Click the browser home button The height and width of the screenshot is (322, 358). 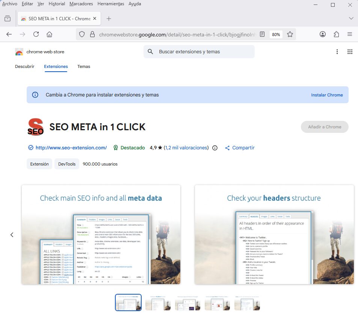click(x=49, y=34)
